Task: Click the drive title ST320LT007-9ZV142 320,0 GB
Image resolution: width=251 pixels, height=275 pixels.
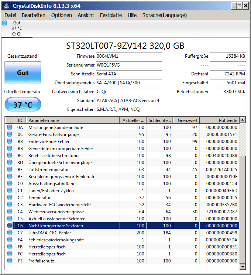Action: [x=125, y=46]
